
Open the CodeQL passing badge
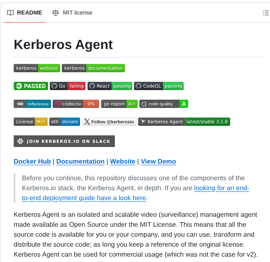click(x=159, y=86)
